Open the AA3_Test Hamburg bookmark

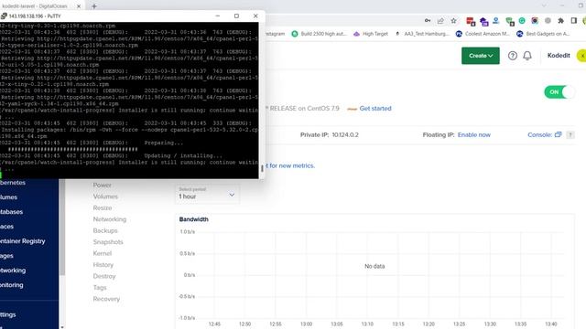[x=422, y=34]
